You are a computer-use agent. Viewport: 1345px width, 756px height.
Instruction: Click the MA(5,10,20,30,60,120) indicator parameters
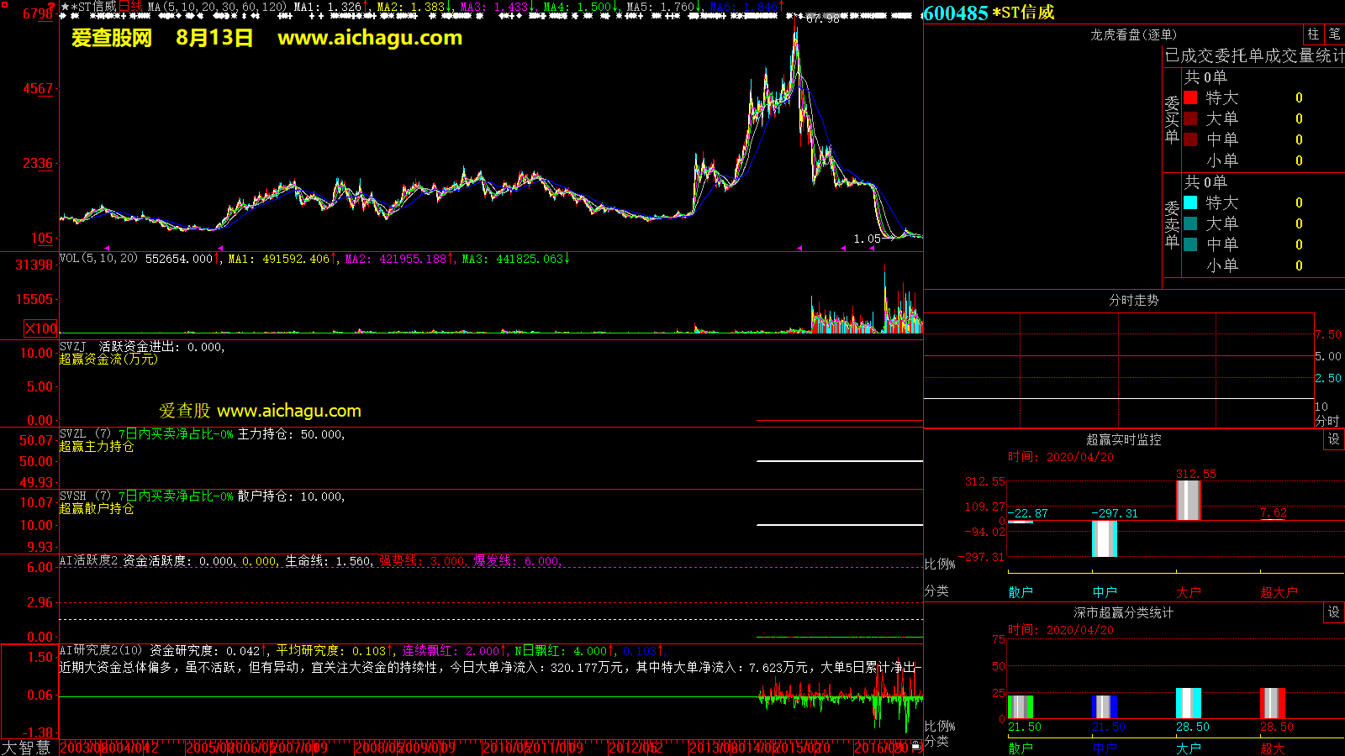pos(217,7)
